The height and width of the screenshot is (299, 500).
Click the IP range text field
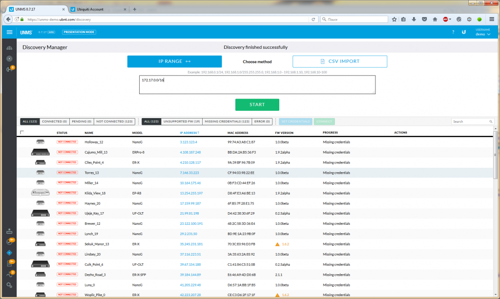pyautogui.click(x=257, y=84)
